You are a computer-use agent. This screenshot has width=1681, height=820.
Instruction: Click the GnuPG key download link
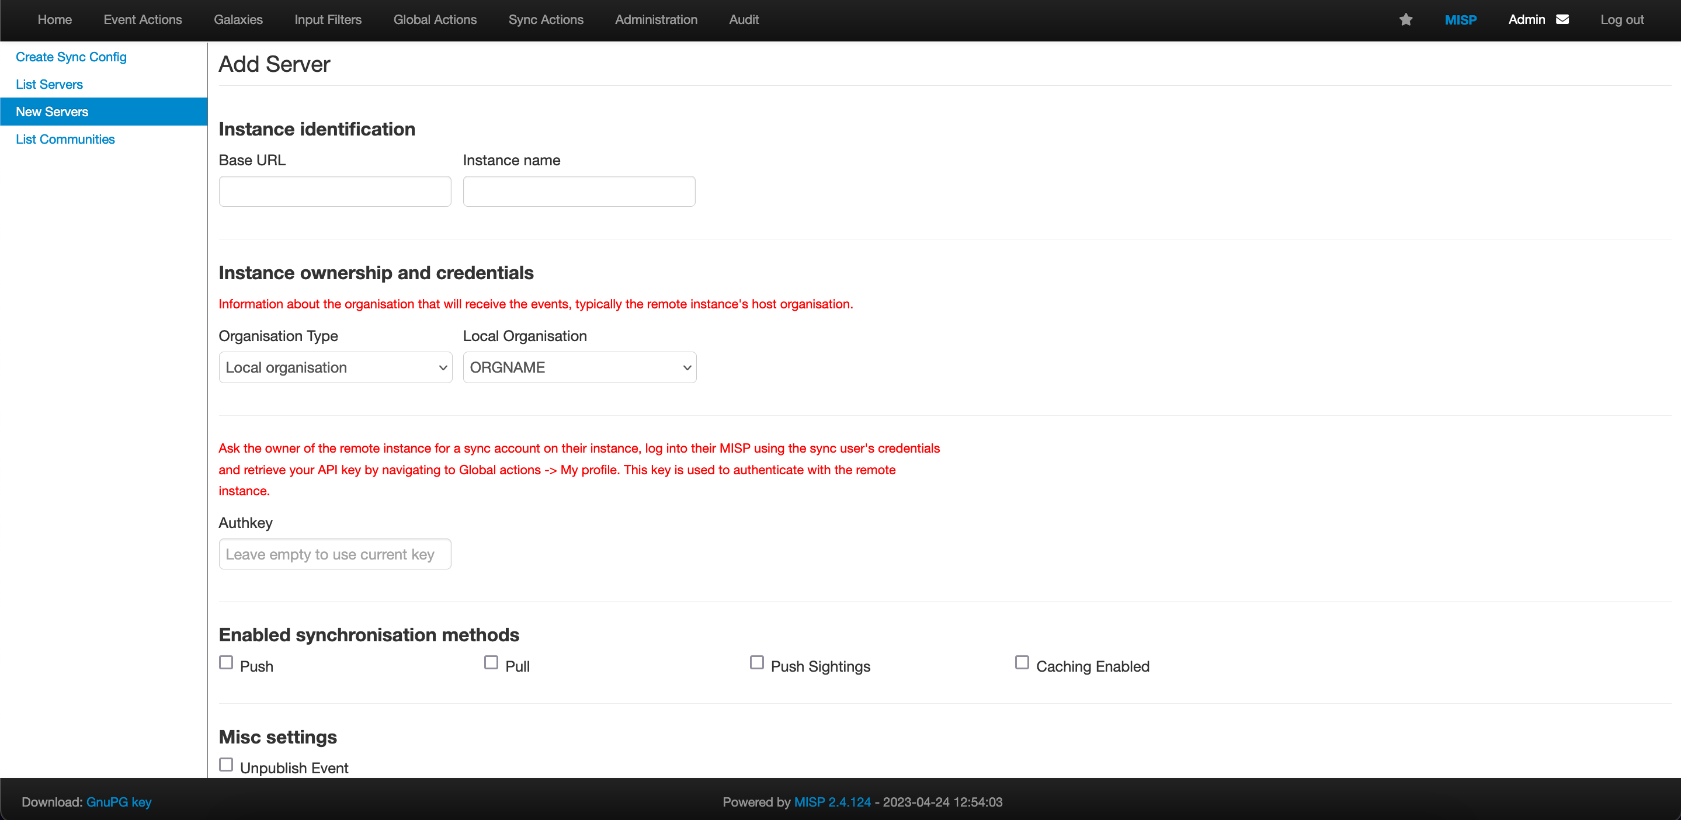[x=119, y=802]
